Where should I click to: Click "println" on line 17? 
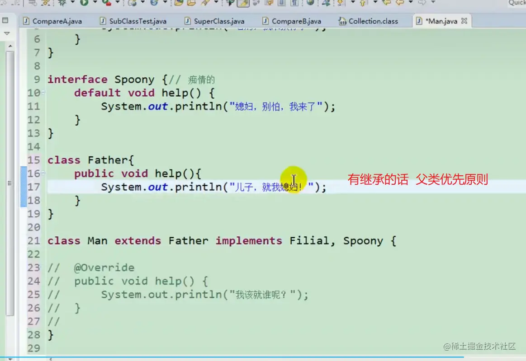198,187
